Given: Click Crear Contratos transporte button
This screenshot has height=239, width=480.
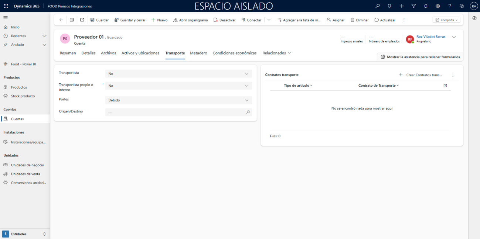Looking at the screenshot, I should [x=421, y=75].
